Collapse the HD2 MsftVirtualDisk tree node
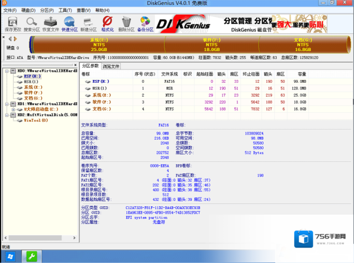The width and height of the screenshot is (354, 263). [x=6, y=115]
